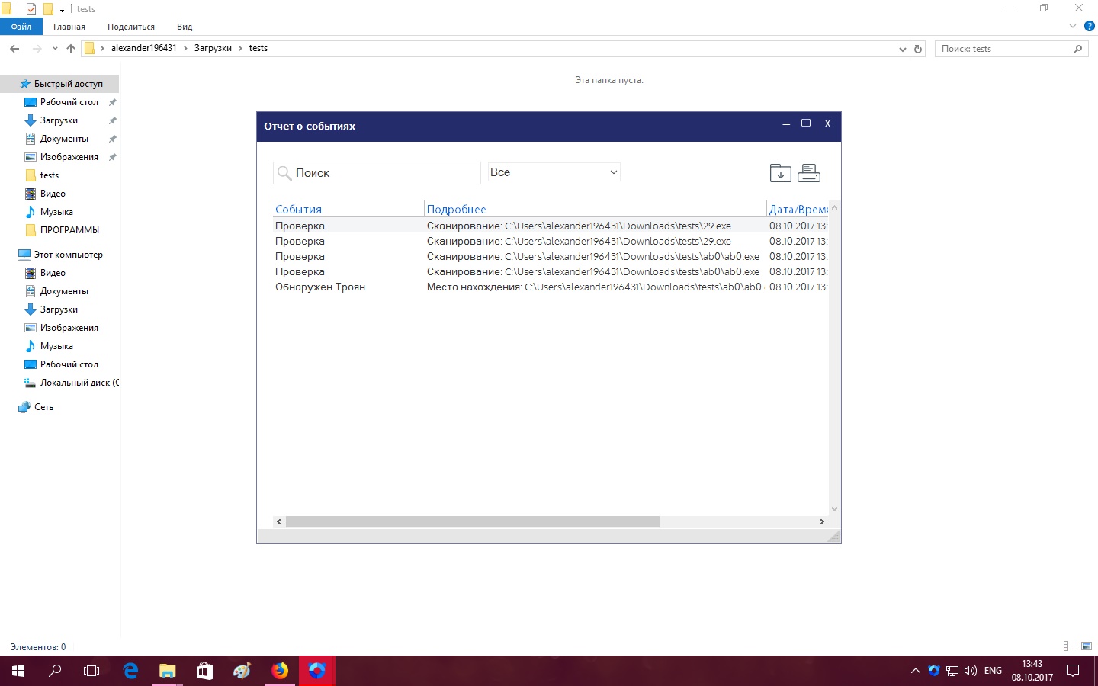Open the Поделиться ribbon tab

coord(131,27)
